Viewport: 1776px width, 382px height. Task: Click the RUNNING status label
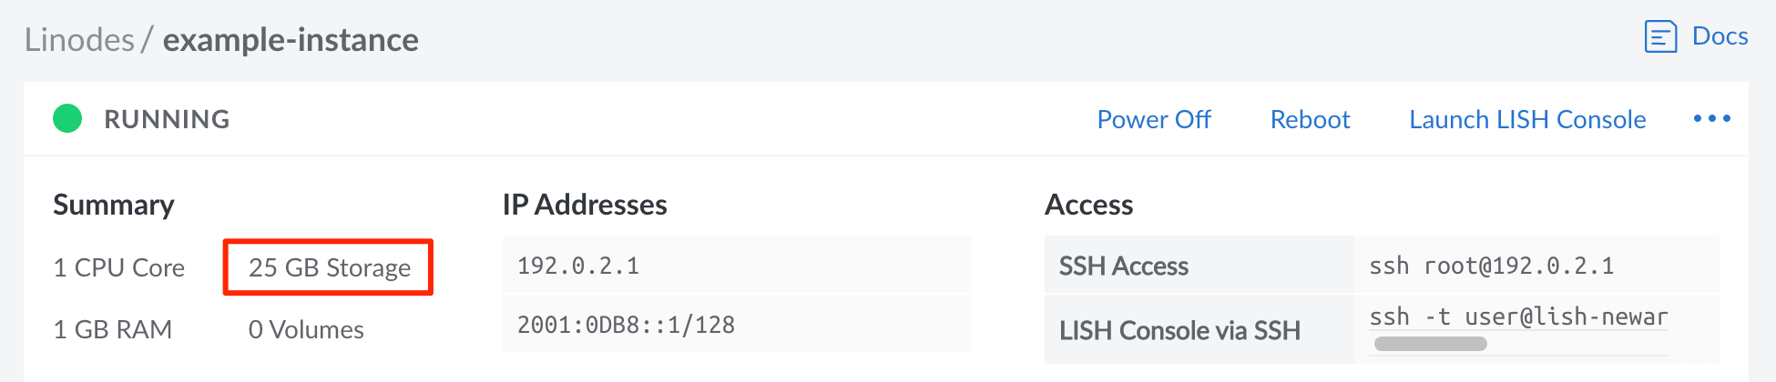click(x=167, y=119)
